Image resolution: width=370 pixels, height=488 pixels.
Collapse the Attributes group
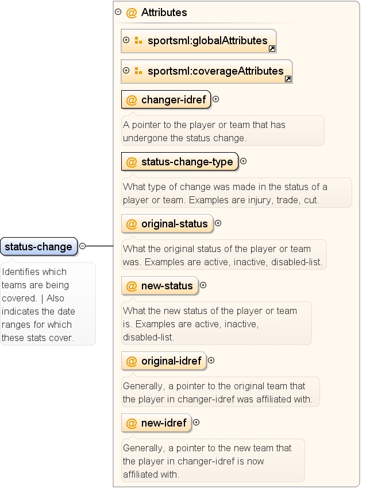(x=118, y=12)
